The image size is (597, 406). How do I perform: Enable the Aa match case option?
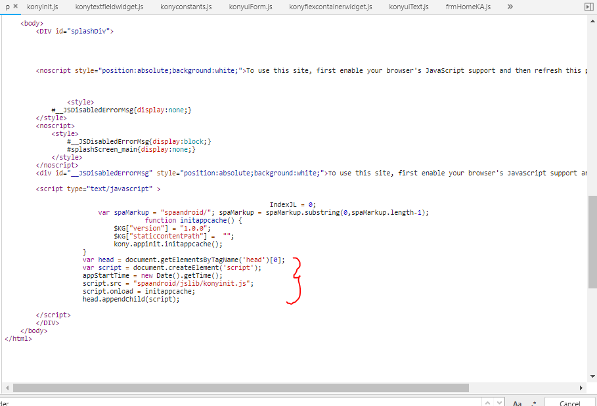click(516, 401)
